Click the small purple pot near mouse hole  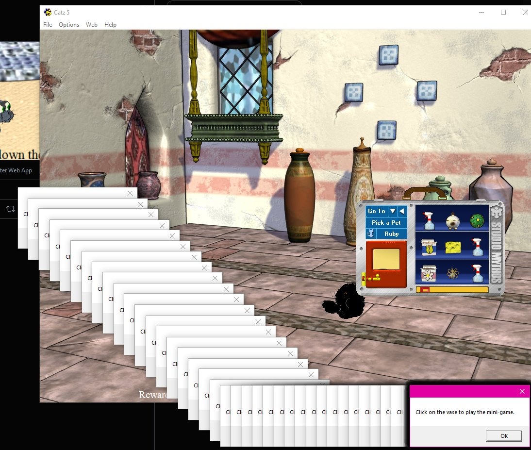[149, 185]
